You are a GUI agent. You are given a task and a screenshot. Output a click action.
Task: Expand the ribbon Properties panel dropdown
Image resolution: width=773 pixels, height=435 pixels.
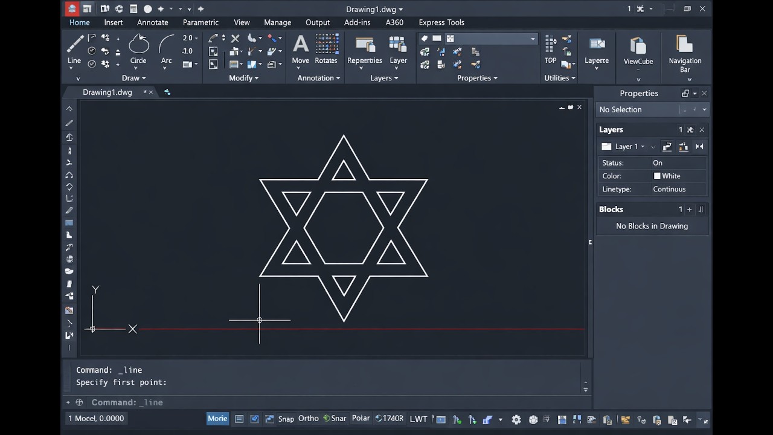477,78
